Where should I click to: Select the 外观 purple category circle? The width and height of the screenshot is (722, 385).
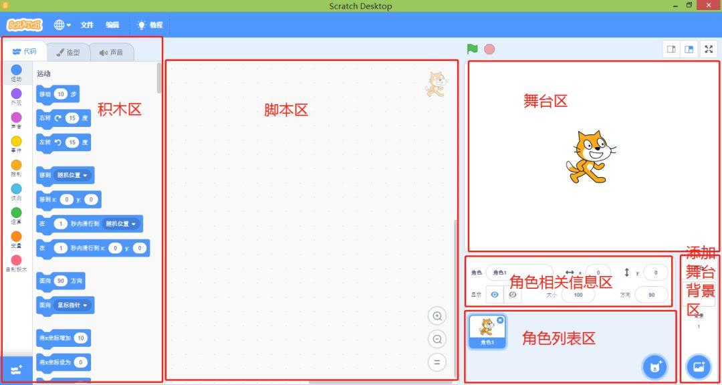click(16, 94)
